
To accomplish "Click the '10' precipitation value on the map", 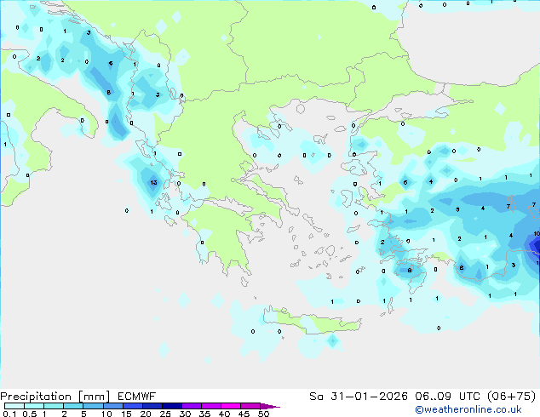I will pos(537,234).
